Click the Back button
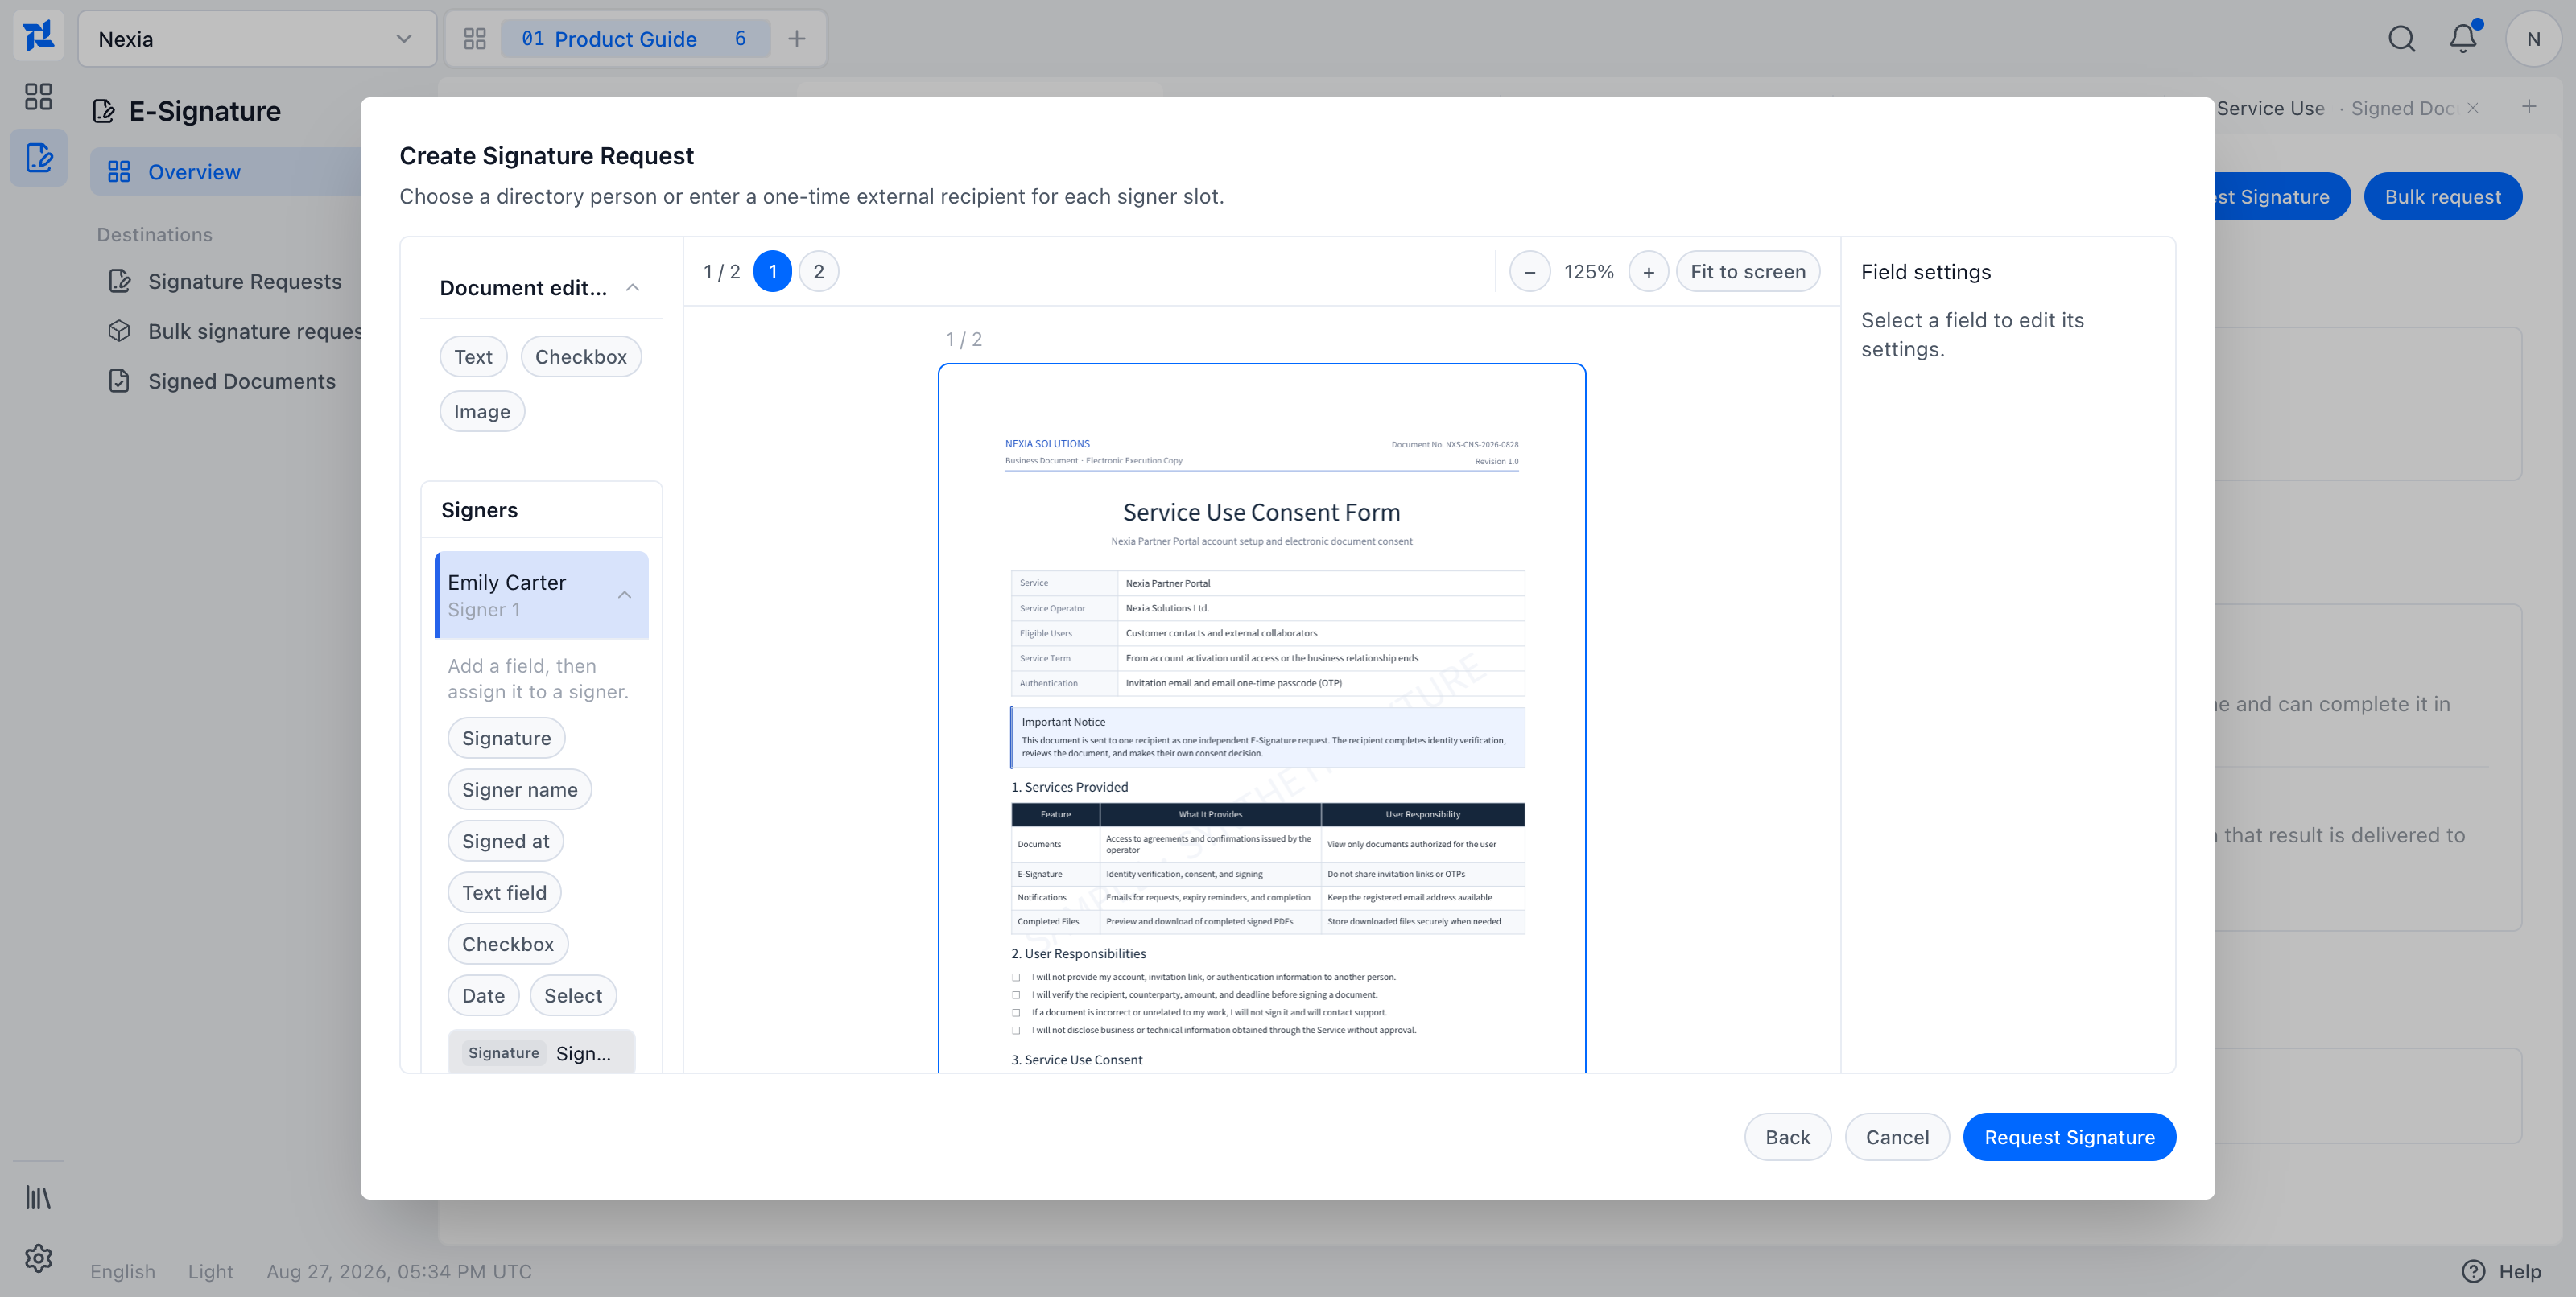 click(1787, 1137)
